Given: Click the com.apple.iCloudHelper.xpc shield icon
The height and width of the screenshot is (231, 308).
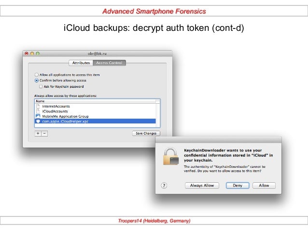Looking at the screenshot, I should click(38, 122).
